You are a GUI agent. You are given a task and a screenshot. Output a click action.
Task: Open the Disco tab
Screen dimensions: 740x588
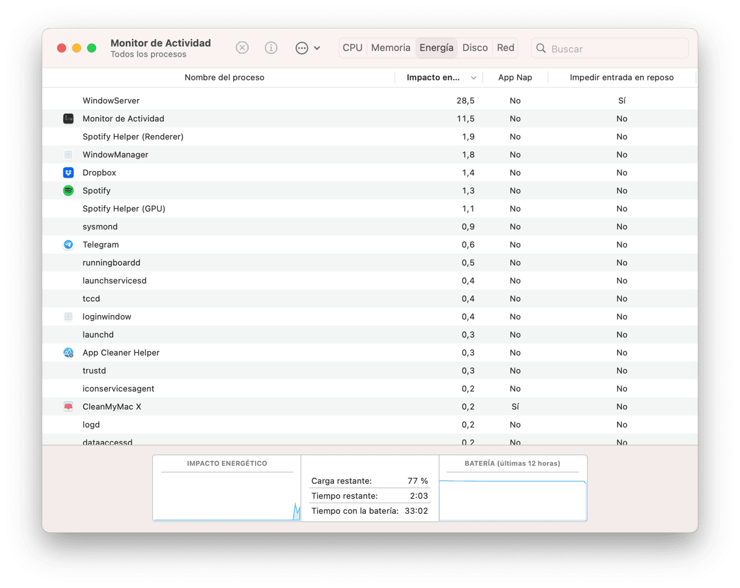475,48
